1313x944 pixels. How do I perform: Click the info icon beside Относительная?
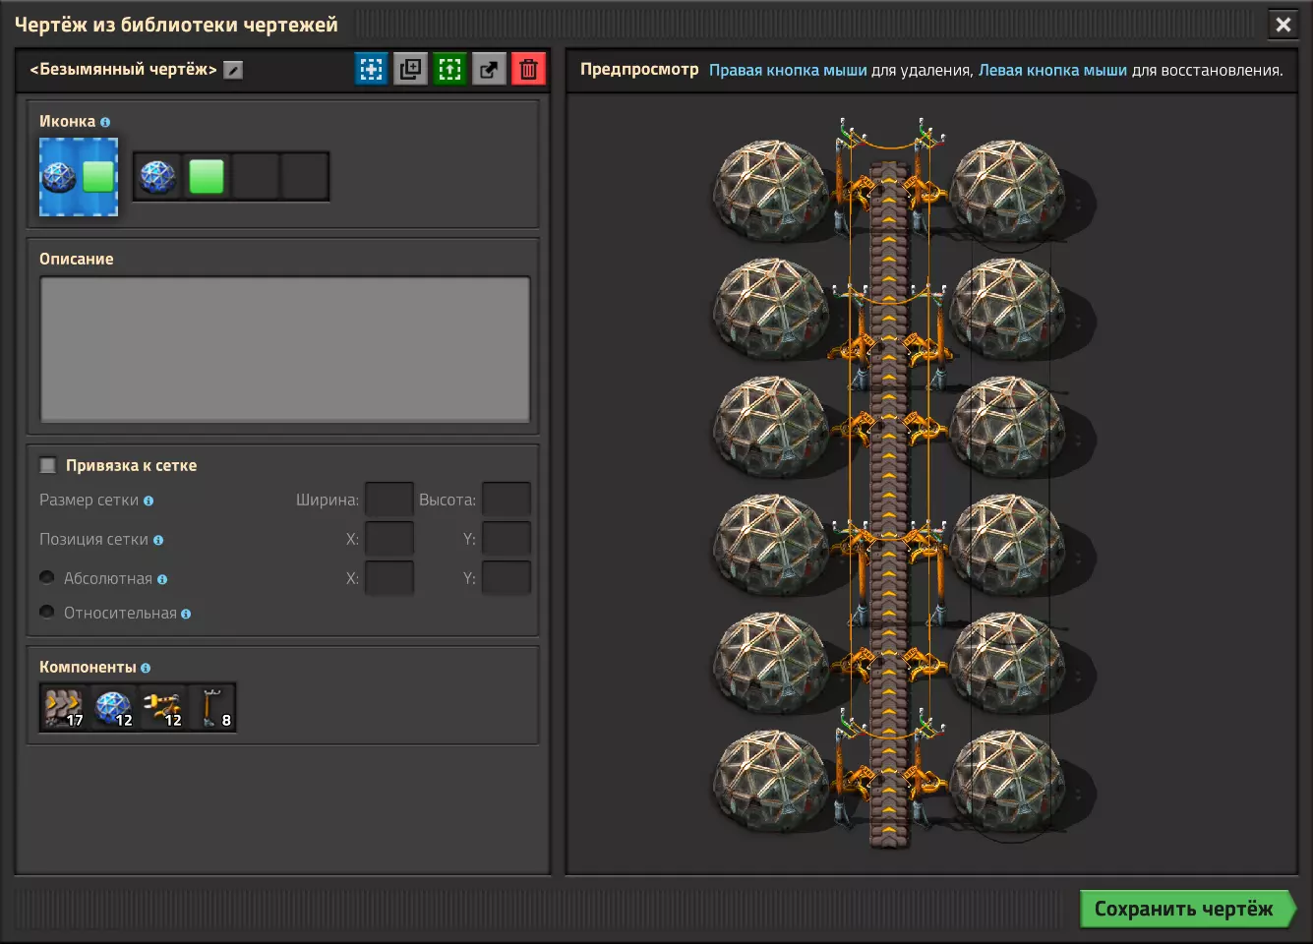(186, 614)
